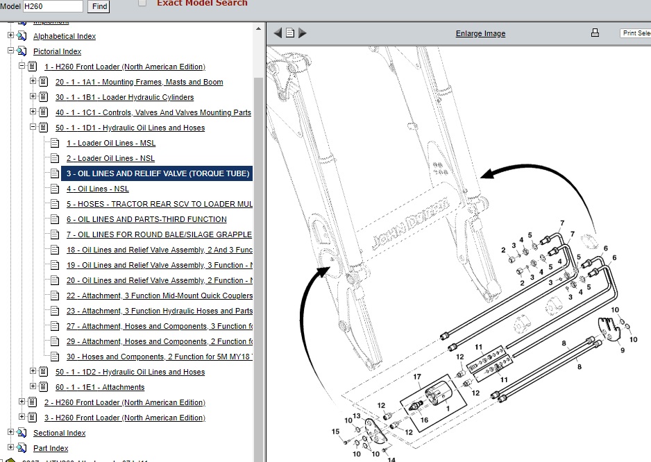Image resolution: width=651 pixels, height=462 pixels.
Task: Select 3 - Oil Lines and Relief Valve (Torque Tube)
Action: pos(157,173)
